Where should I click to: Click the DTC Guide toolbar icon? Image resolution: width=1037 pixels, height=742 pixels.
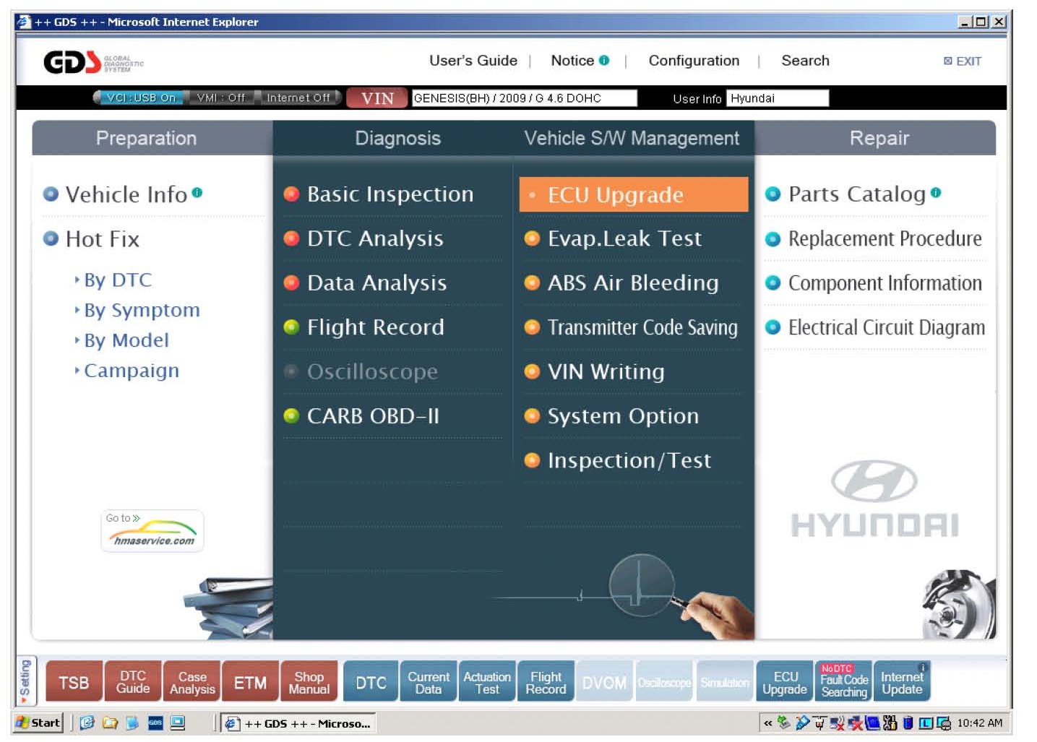[133, 682]
